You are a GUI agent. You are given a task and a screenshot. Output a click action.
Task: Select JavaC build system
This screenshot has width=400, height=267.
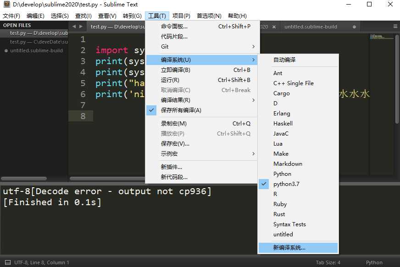(298, 134)
